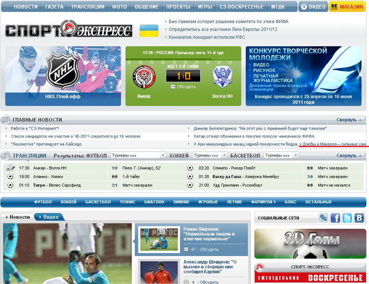Collapse the Главные новости section
Screen dimensions: 369x284
tap(349, 120)
